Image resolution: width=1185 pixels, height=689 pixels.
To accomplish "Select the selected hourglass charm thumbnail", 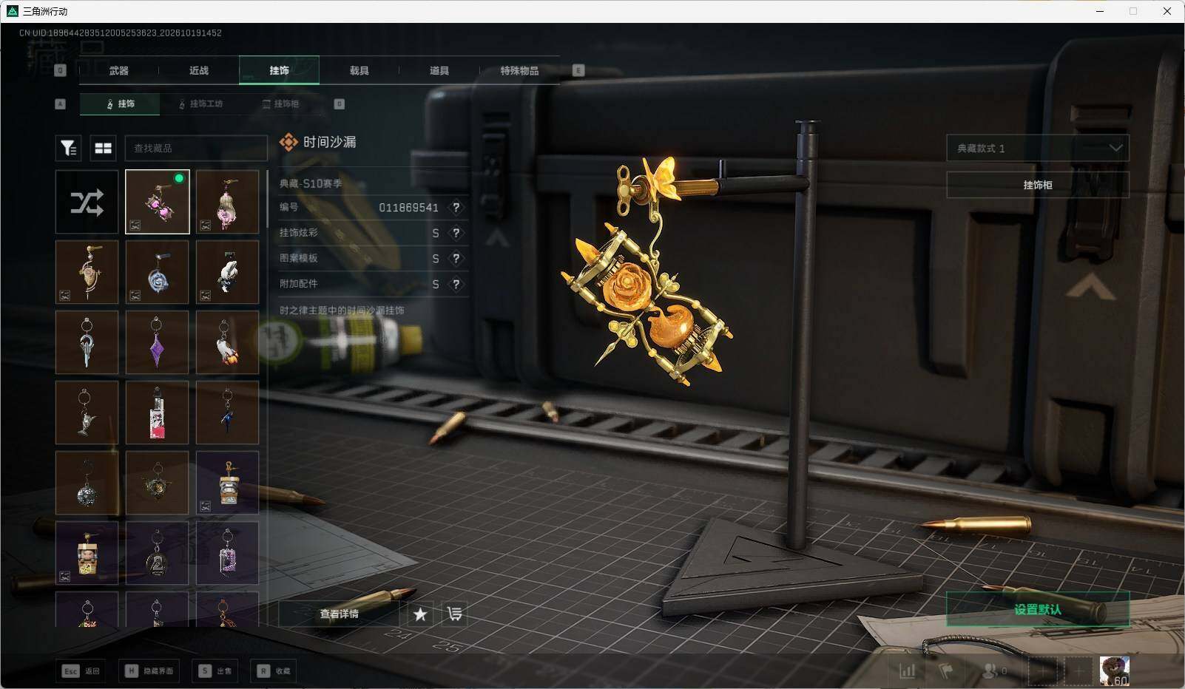I will (x=157, y=202).
